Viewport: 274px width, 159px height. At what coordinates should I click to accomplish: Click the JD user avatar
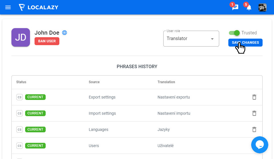tap(21, 37)
